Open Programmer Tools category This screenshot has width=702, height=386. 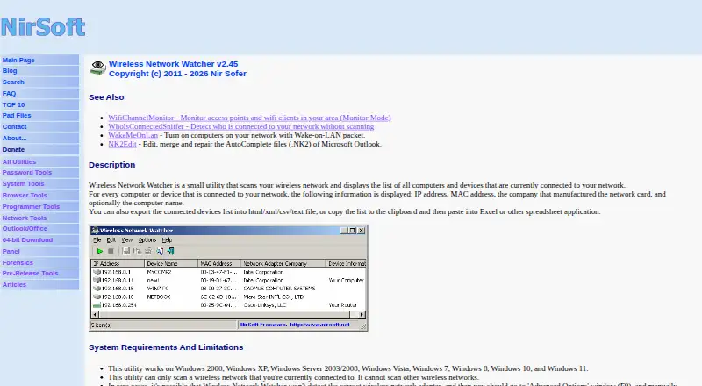[31, 207]
